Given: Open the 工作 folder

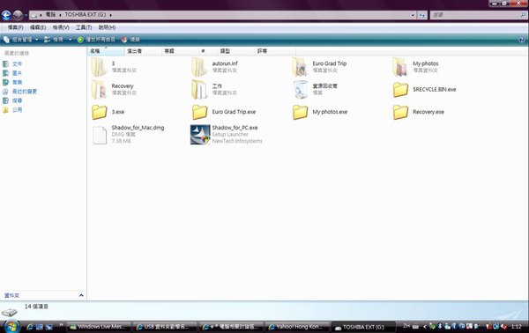Looking at the screenshot, I should coord(215,89).
